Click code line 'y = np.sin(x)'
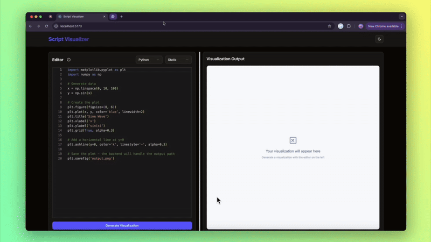Viewport: 431px width, 242px height. [80, 93]
